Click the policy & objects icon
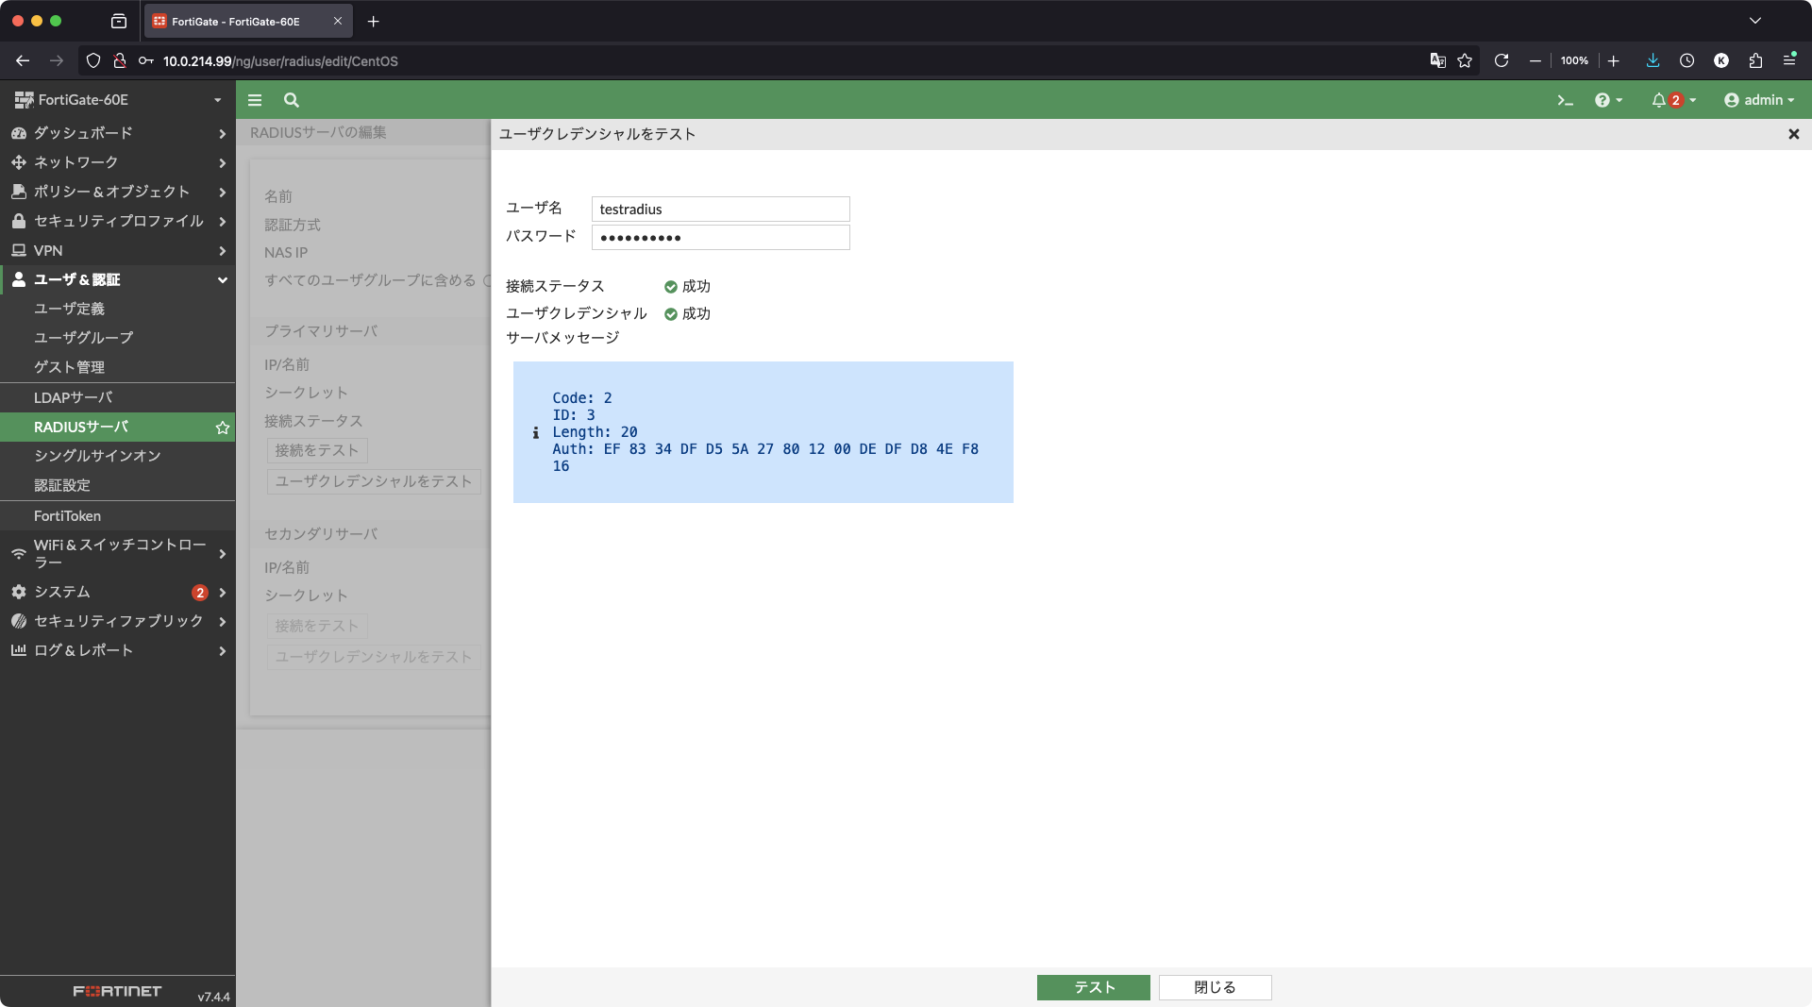Screen dimensions: 1812x1007 tap(18, 192)
